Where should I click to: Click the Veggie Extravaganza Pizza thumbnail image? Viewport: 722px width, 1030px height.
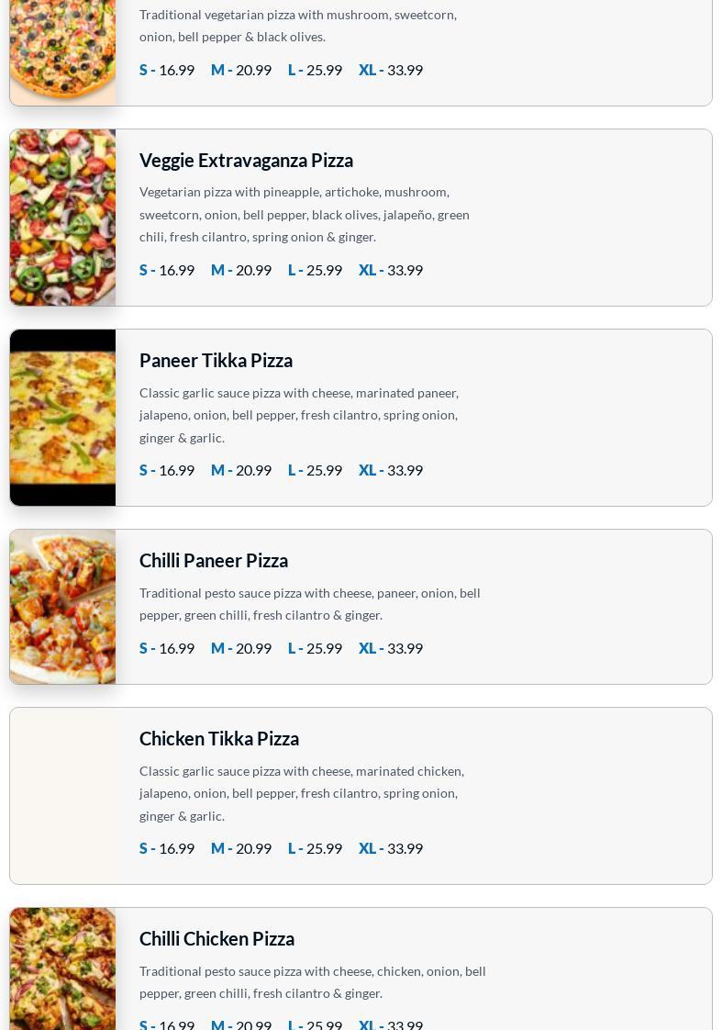tap(62, 218)
